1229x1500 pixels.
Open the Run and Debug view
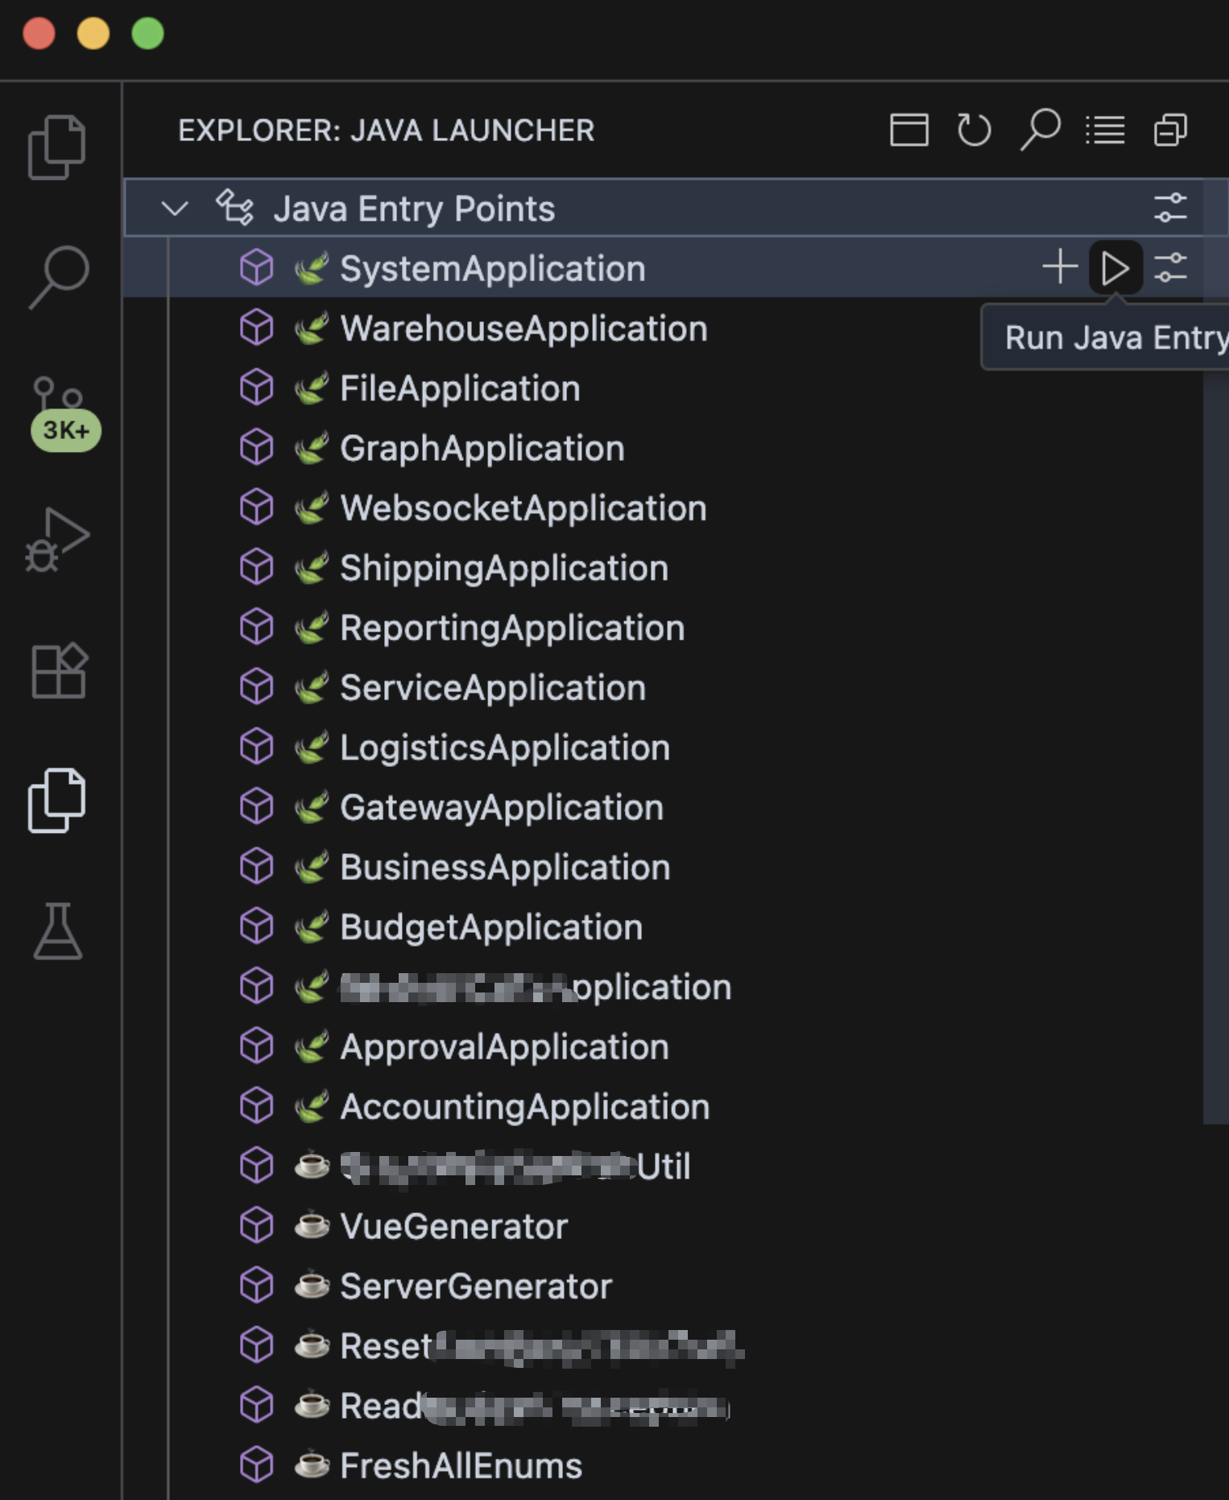click(58, 540)
